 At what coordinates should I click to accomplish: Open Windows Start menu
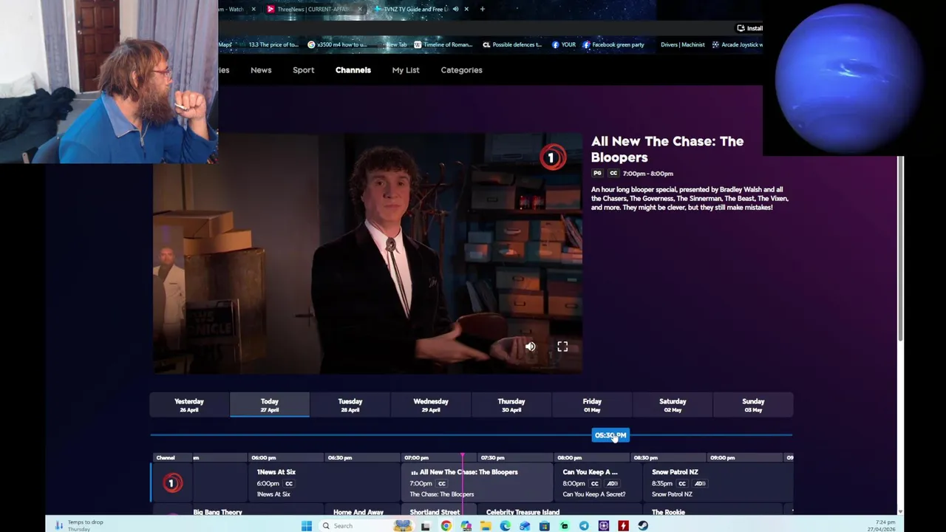[x=307, y=526]
